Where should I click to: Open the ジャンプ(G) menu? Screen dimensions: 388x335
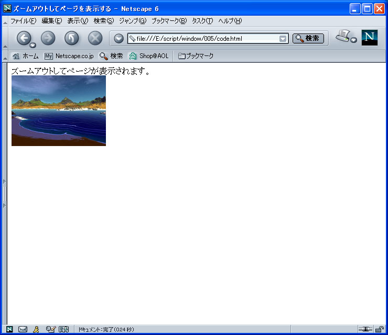[133, 21]
